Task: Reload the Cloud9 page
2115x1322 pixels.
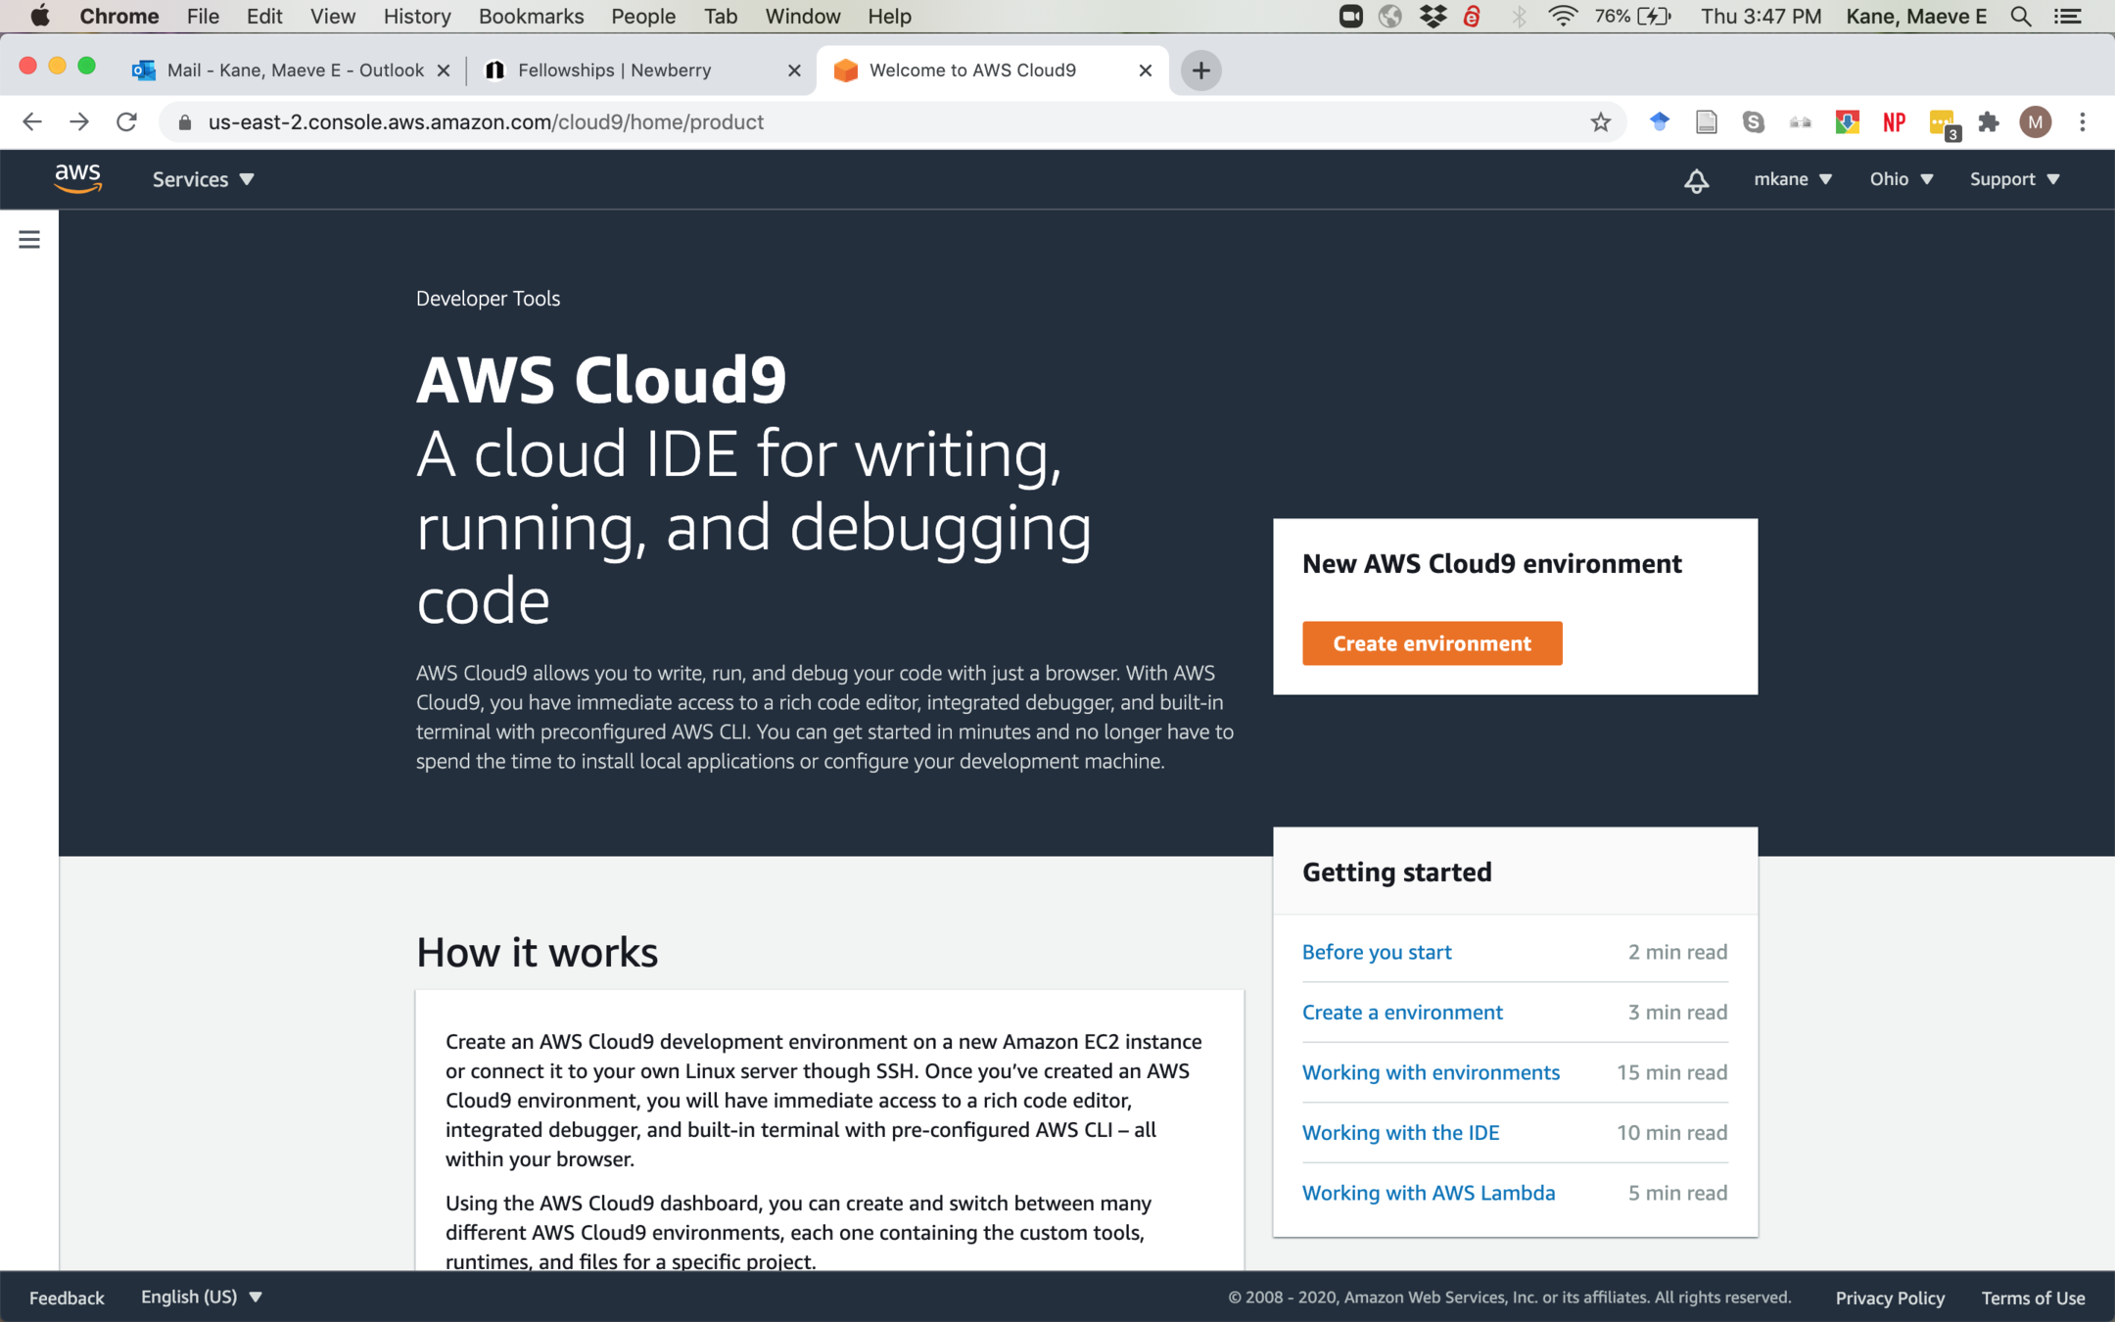Action: pos(126,122)
